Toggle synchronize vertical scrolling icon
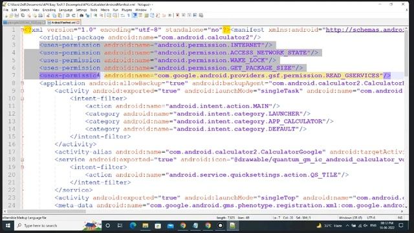The image size is (414, 233). (x=109, y=16)
